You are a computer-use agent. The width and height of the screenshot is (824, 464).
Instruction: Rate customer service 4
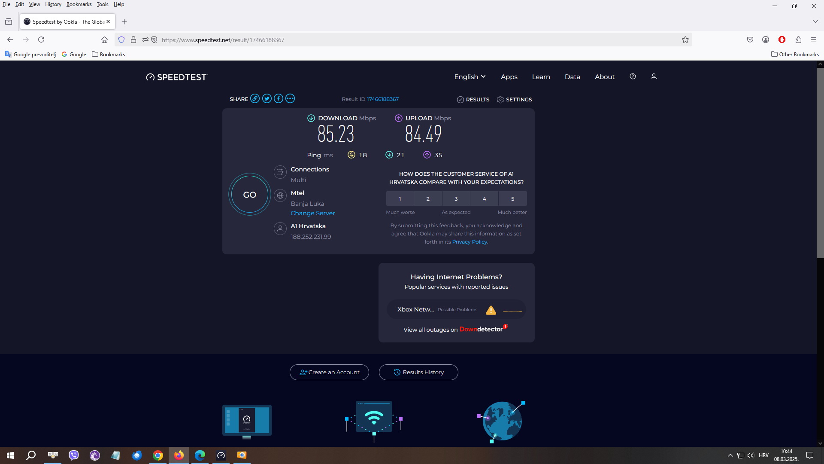(485, 198)
